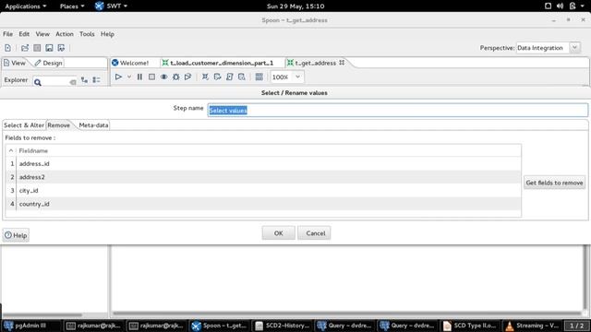Open the Help menu
Image resolution: width=591 pixels, height=332 pixels.
pyautogui.click(x=107, y=34)
